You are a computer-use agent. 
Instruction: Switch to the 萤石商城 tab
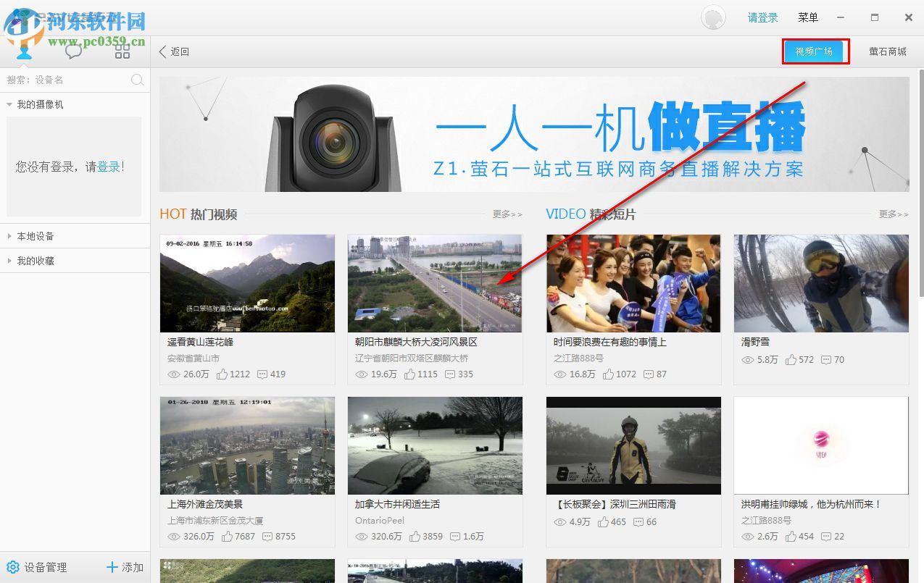[887, 51]
